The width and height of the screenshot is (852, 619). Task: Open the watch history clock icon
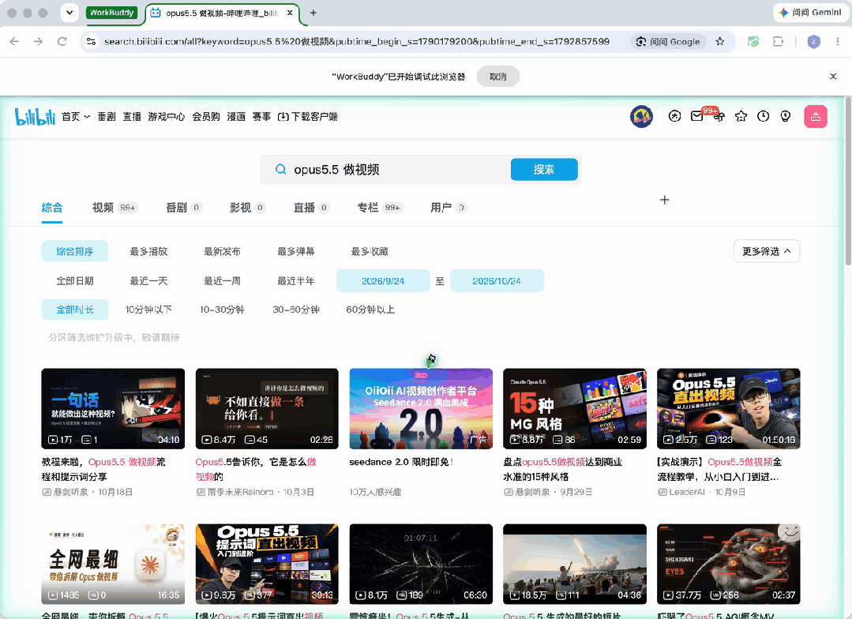pyautogui.click(x=764, y=116)
